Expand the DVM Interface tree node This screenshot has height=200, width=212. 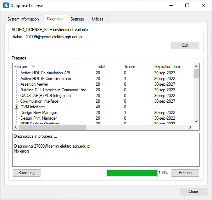pos(16,107)
